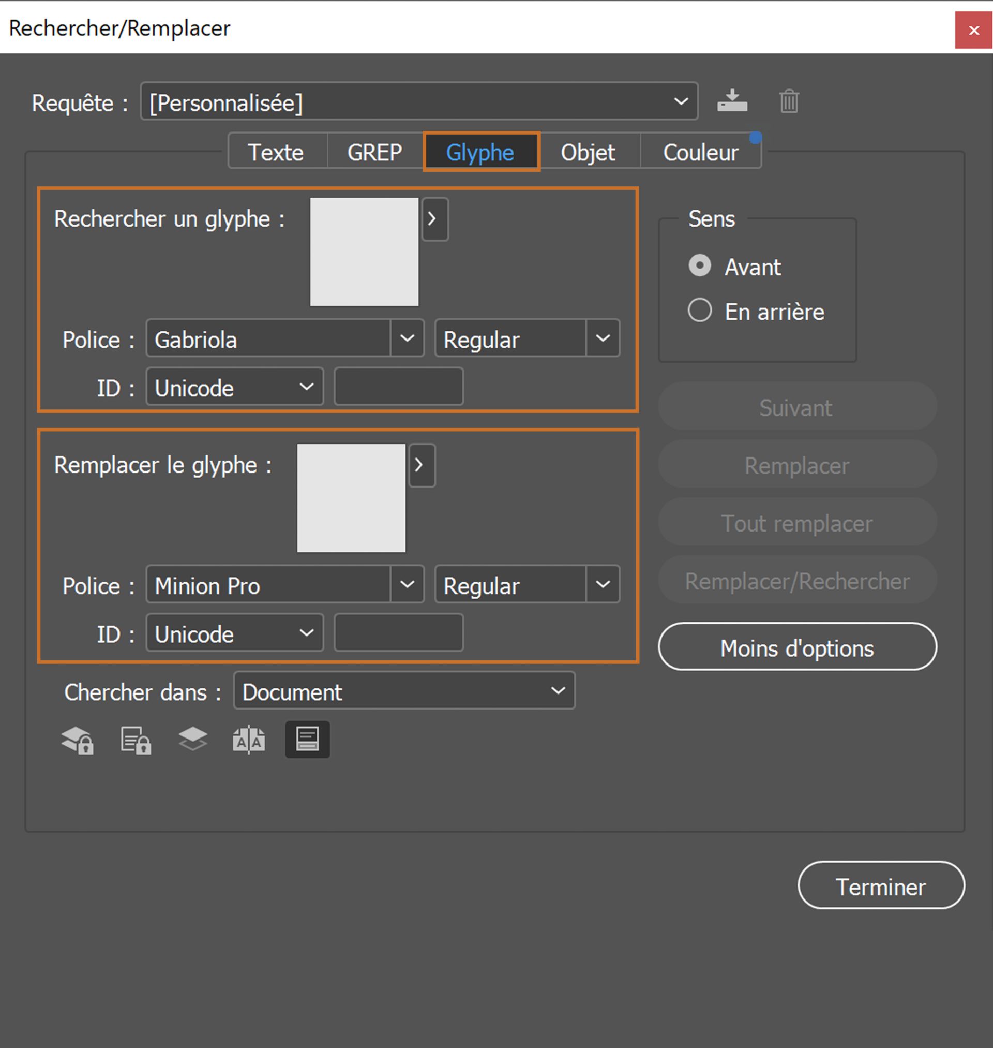Click the Moins d'options button
The height and width of the screenshot is (1048, 993).
[x=796, y=647]
